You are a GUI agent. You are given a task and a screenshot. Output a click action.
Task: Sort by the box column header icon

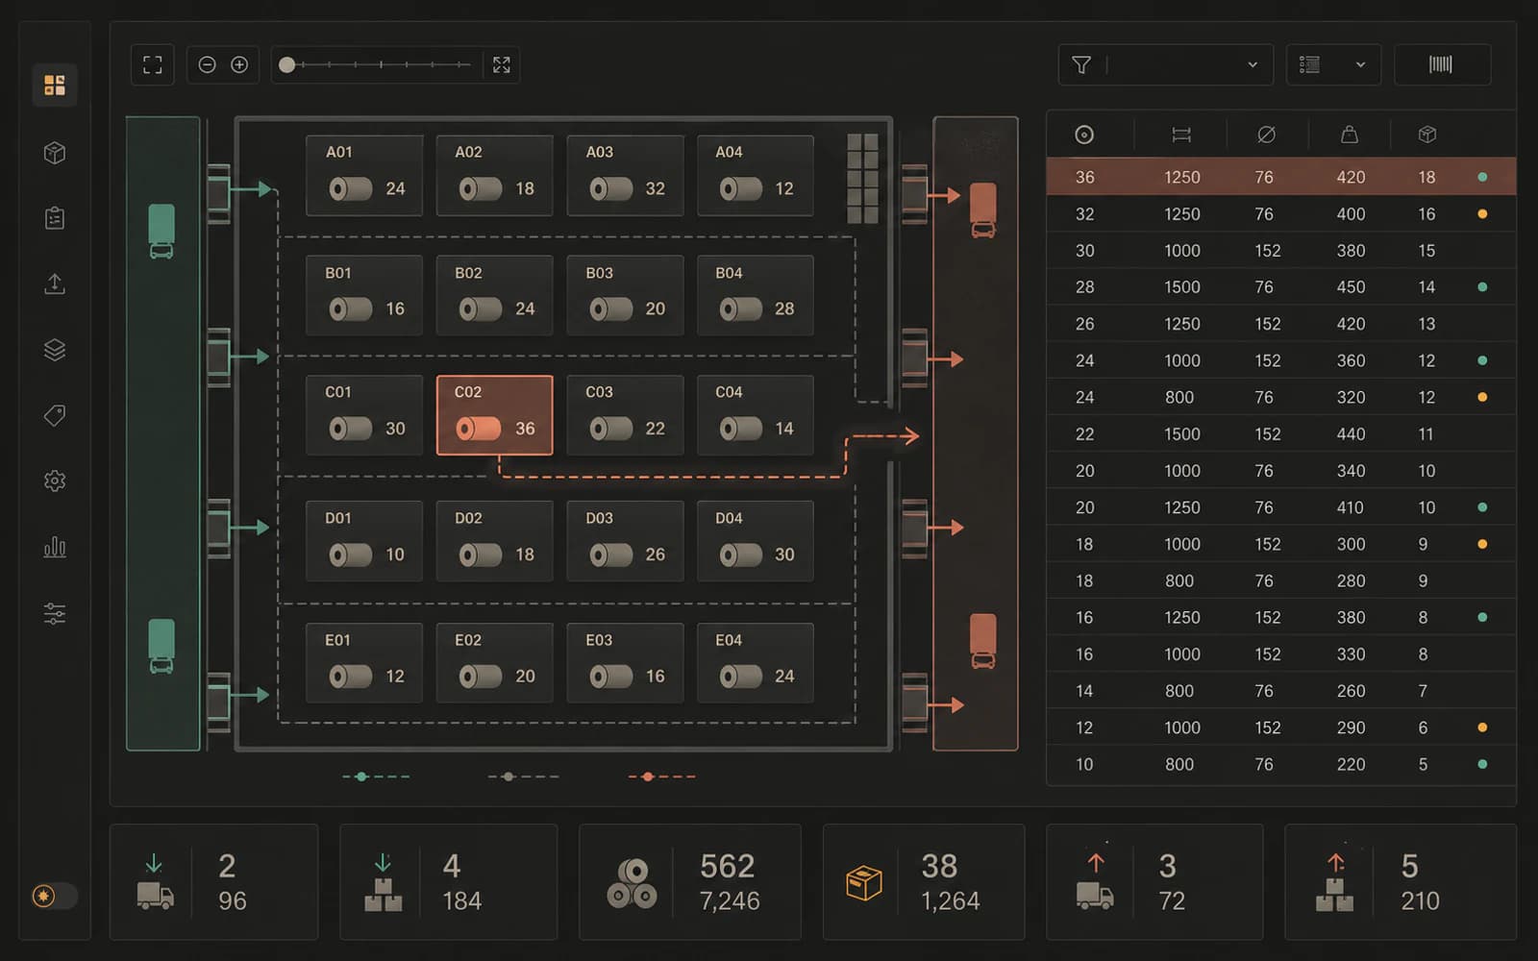(x=1427, y=135)
